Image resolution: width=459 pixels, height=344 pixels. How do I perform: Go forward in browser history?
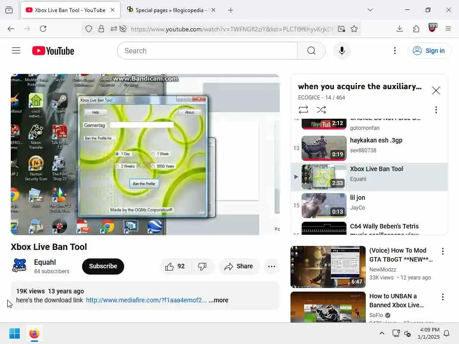pyautogui.click(x=27, y=29)
